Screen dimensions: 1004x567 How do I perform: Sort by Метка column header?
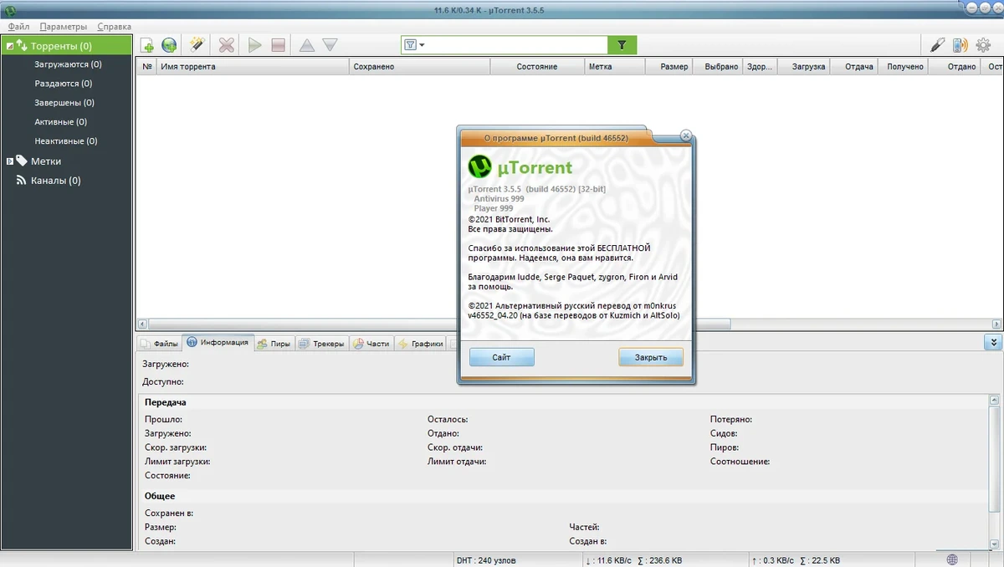click(x=614, y=67)
